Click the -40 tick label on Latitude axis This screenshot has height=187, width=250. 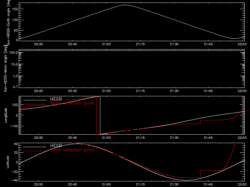(x=15, y=180)
